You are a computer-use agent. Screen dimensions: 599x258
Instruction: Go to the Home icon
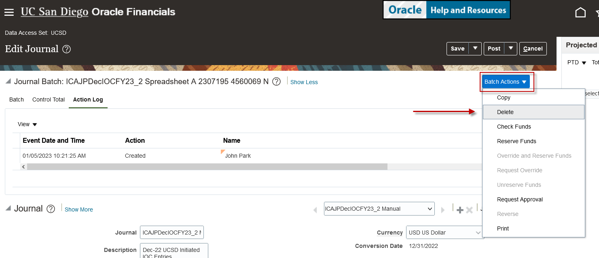coord(580,13)
